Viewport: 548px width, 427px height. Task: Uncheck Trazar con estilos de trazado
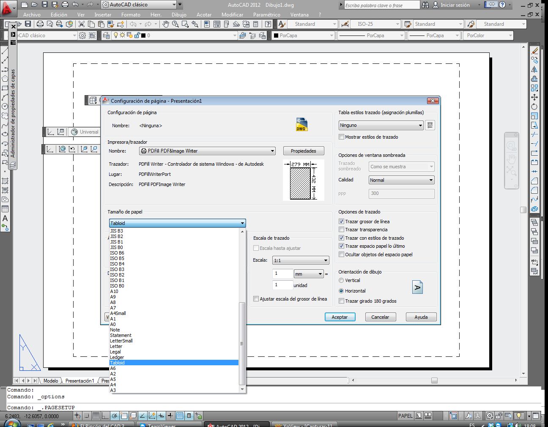(342, 238)
